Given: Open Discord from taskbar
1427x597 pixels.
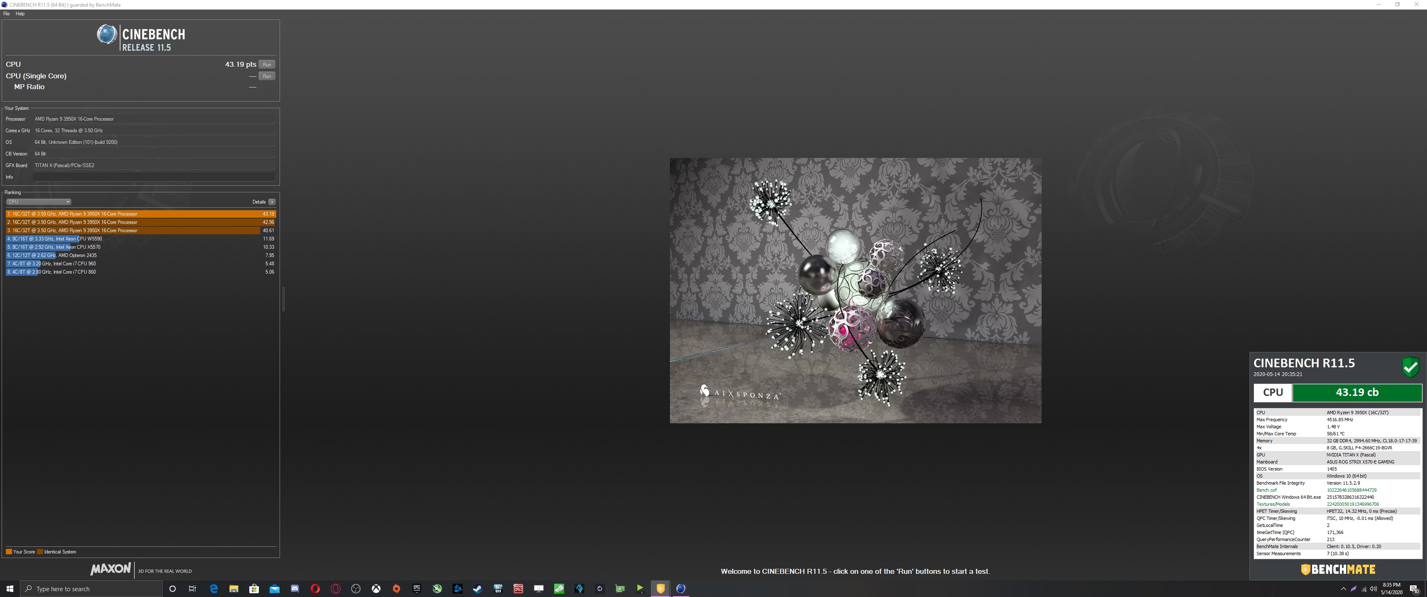Looking at the screenshot, I should click(295, 589).
